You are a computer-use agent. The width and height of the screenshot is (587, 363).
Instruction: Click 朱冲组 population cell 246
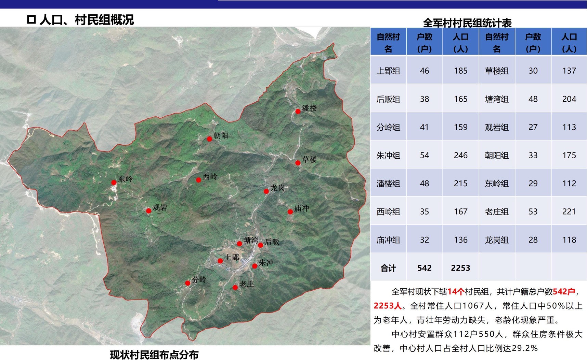460,155
